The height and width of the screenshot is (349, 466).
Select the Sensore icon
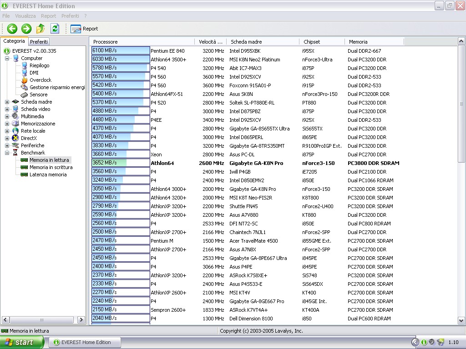(x=25, y=95)
